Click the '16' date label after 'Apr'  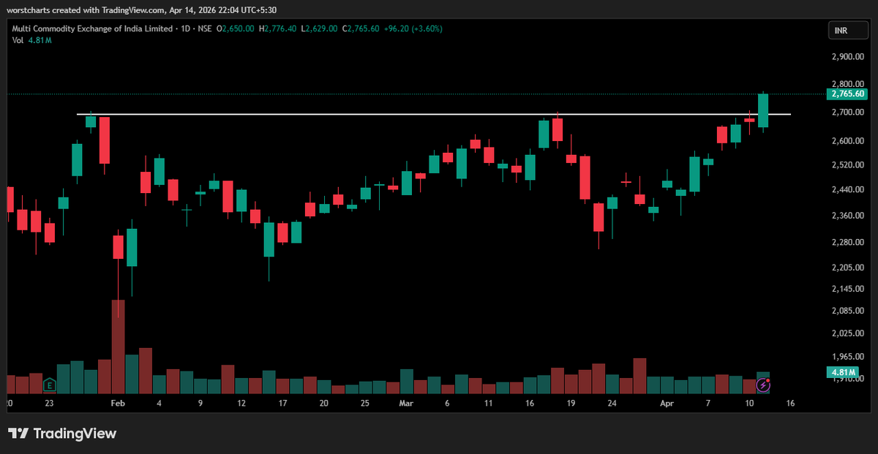pyautogui.click(x=791, y=403)
